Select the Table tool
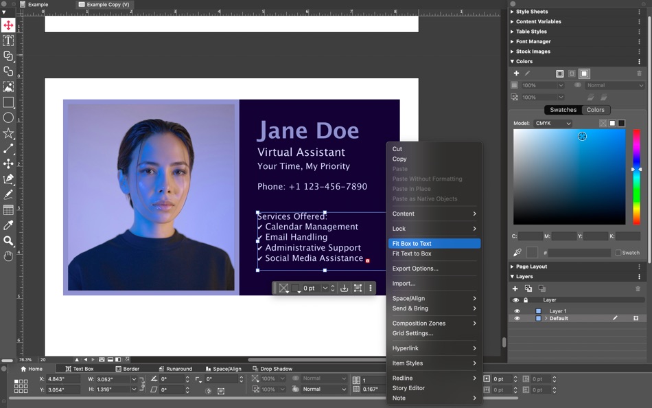The height and width of the screenshot is (408, 652). [8, 210]
